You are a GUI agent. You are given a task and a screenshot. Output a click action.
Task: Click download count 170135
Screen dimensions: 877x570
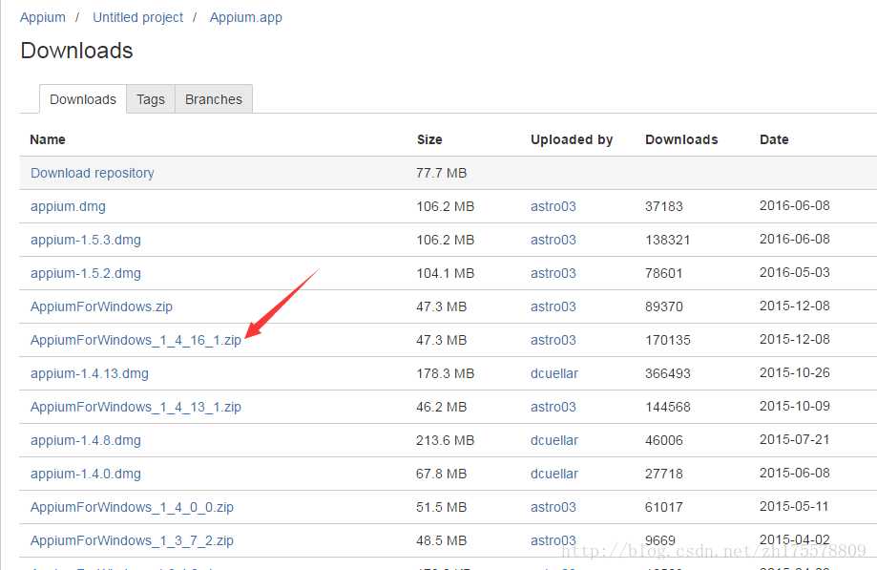coord(668,340)
